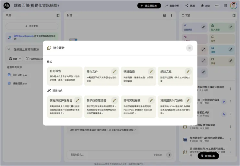Open more options for 資訊視覺化與 AI 工具 item
The width and height of the screenshot is (240, 166).
[x=230, y=152]
